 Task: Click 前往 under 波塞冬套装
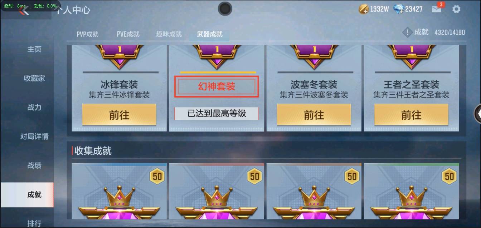pos(314,115)
